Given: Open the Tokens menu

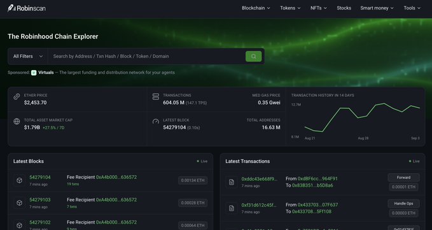Looking at the screenshot, I should coord(290,8).
